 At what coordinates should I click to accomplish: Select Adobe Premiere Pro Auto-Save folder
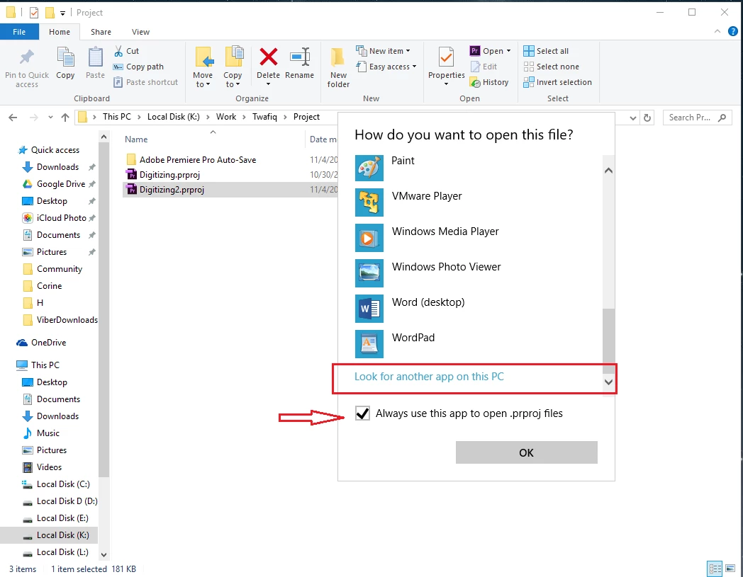198,160
